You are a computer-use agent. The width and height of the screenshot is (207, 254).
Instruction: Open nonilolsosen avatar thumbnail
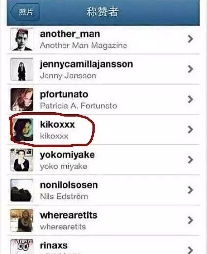22,190
